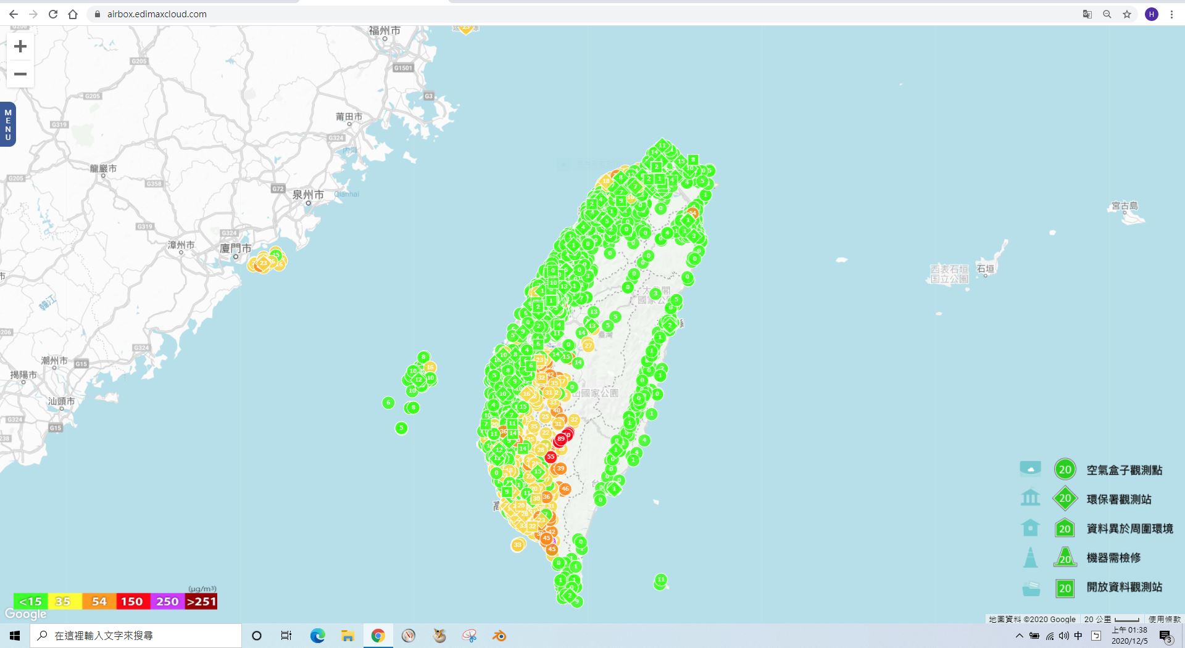Click the green 5 marker south of Penghu

click(401, 427)
